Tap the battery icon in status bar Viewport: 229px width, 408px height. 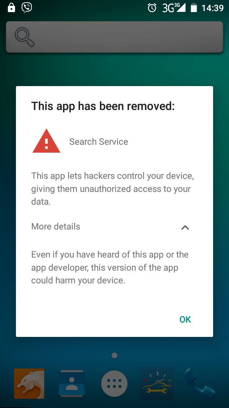tap(194, 8)
